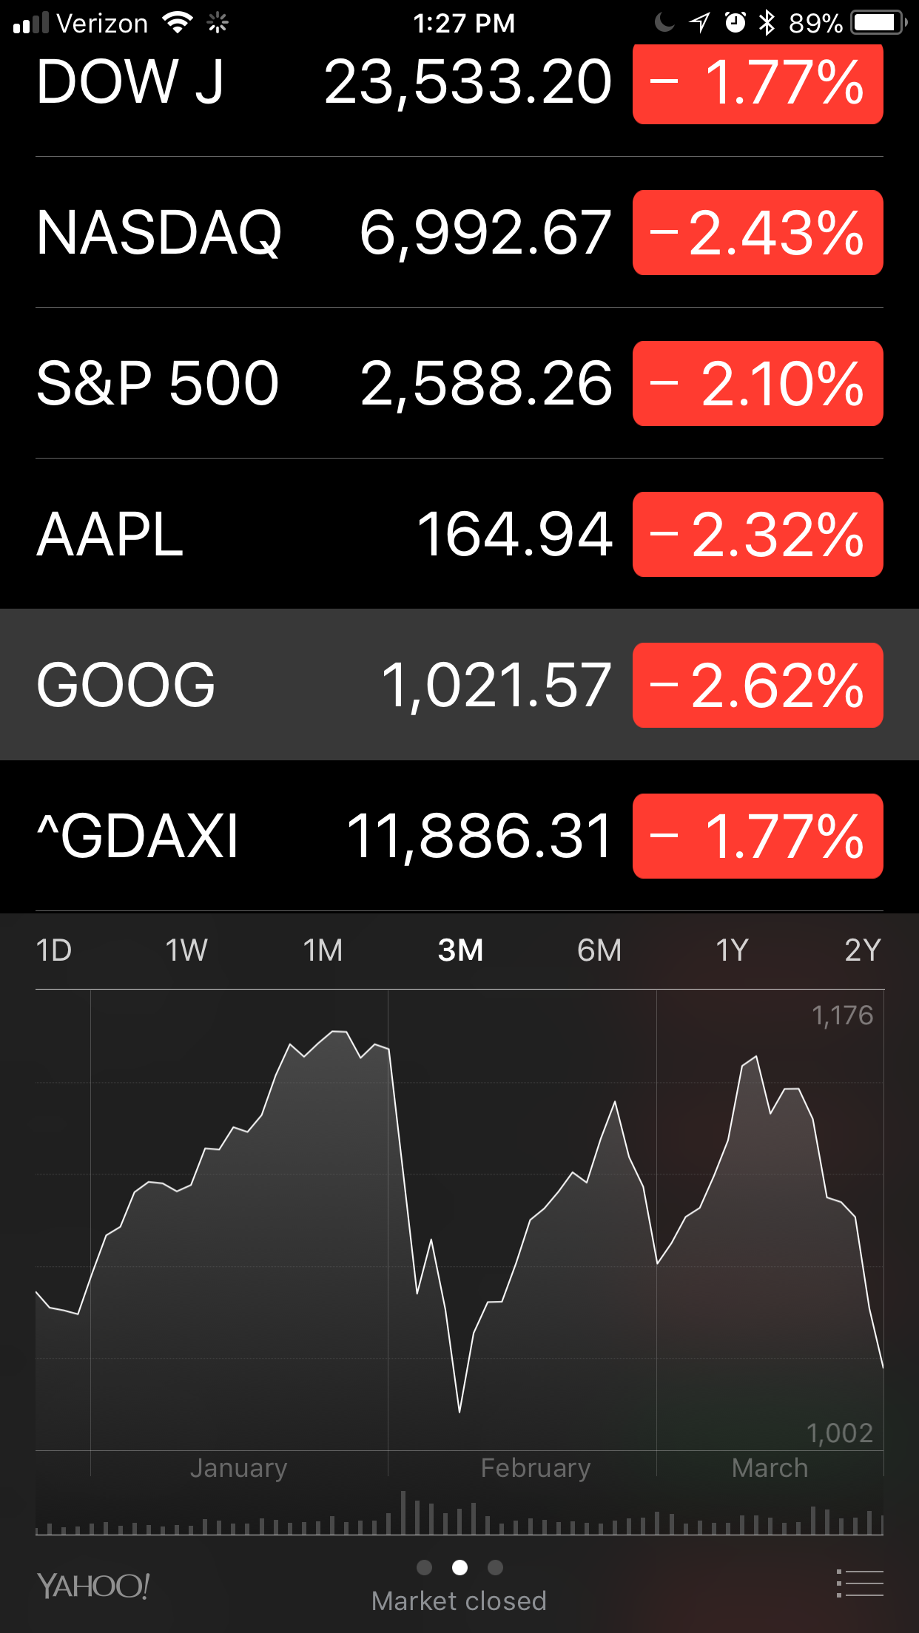The height and width of the screenshot is (1633, 919).
Task: Tap the alarm clock status icon
Action: pos(735,23)
